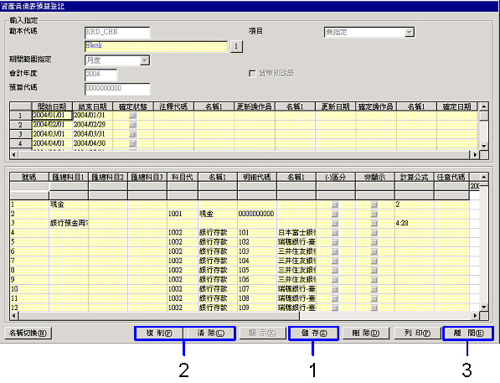Image resolution: width=500 pixels, height=383 pixels.
Task: Click the 帳本代碼 field containing KRD_CHN
Action: (117, 32)
